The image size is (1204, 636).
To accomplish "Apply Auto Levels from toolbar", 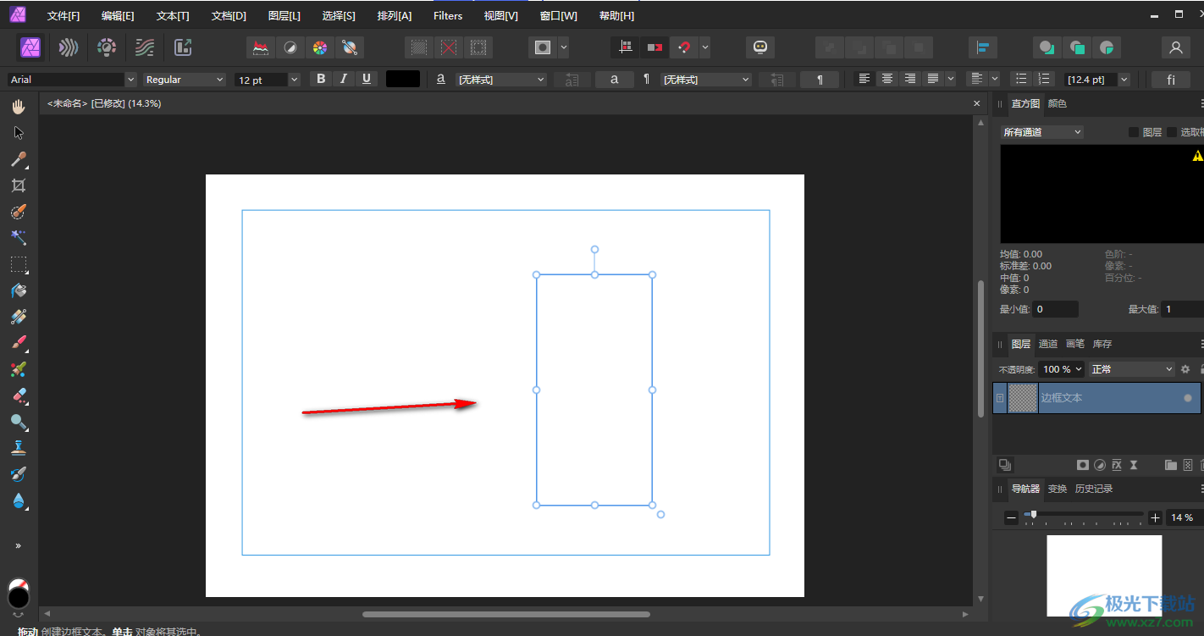I will pyautogui.click(x=261, y=48).
